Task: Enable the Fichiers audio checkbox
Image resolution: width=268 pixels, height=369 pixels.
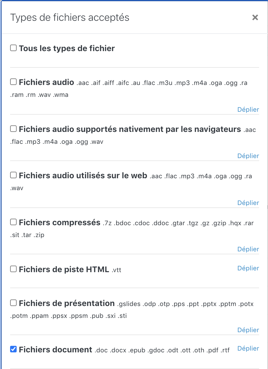Action: tap(13, 82)
